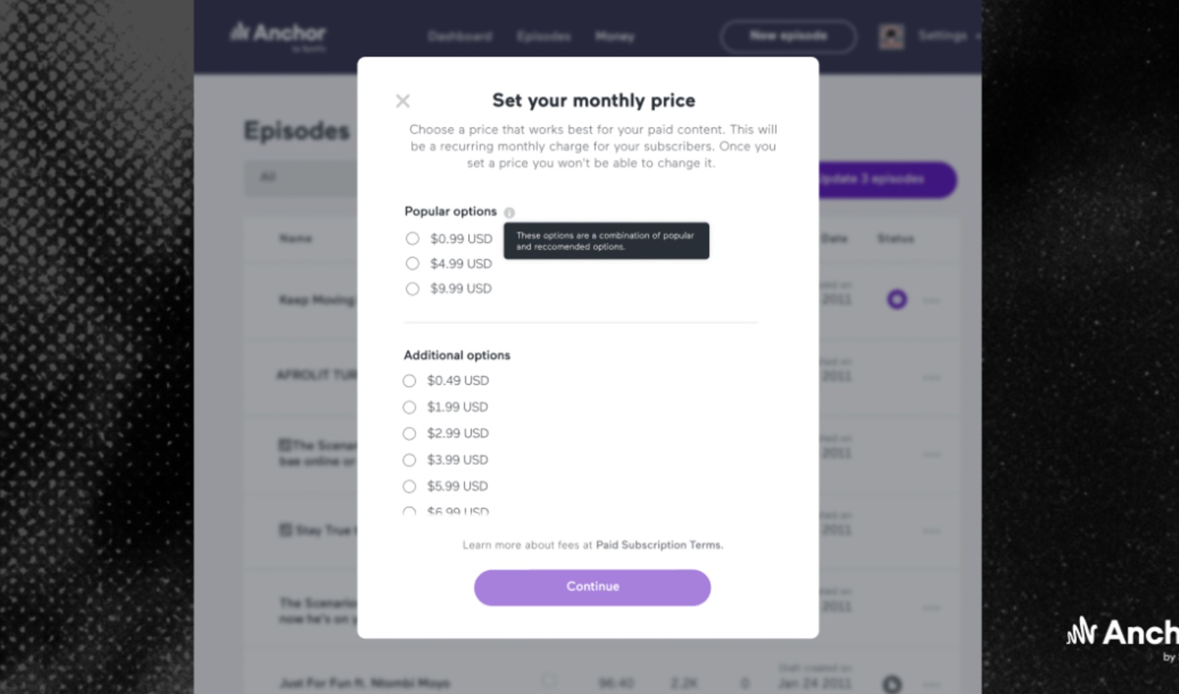Close the monthly price dialog
The height and width of the screenshot is (694, 1179).
coord(403,101)
